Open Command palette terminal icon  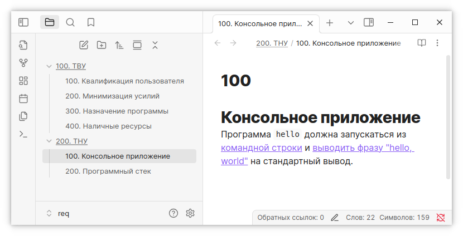23,134
